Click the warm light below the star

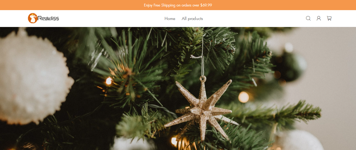tap(174, 141)
